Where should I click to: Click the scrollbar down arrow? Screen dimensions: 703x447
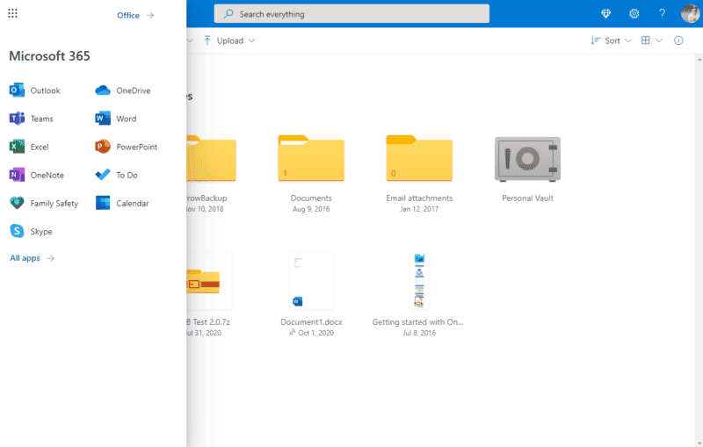pos(699,443)
